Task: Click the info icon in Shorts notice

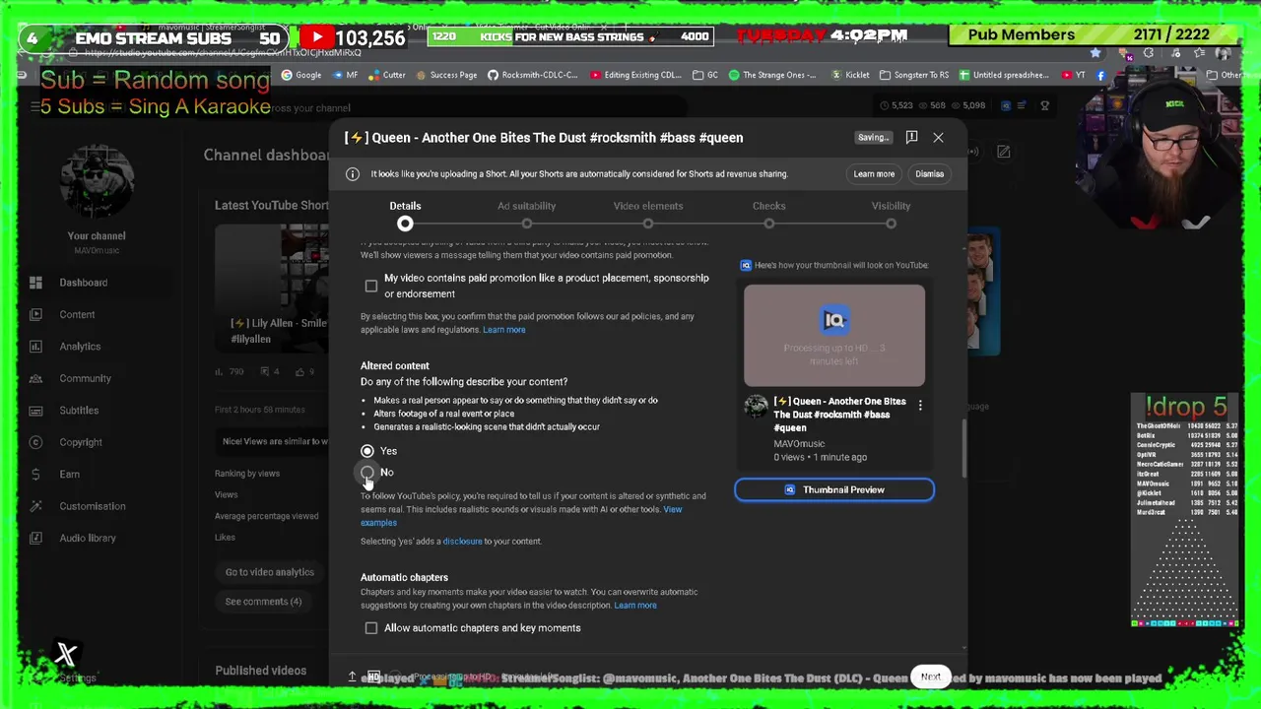Action: pos(353,174)
